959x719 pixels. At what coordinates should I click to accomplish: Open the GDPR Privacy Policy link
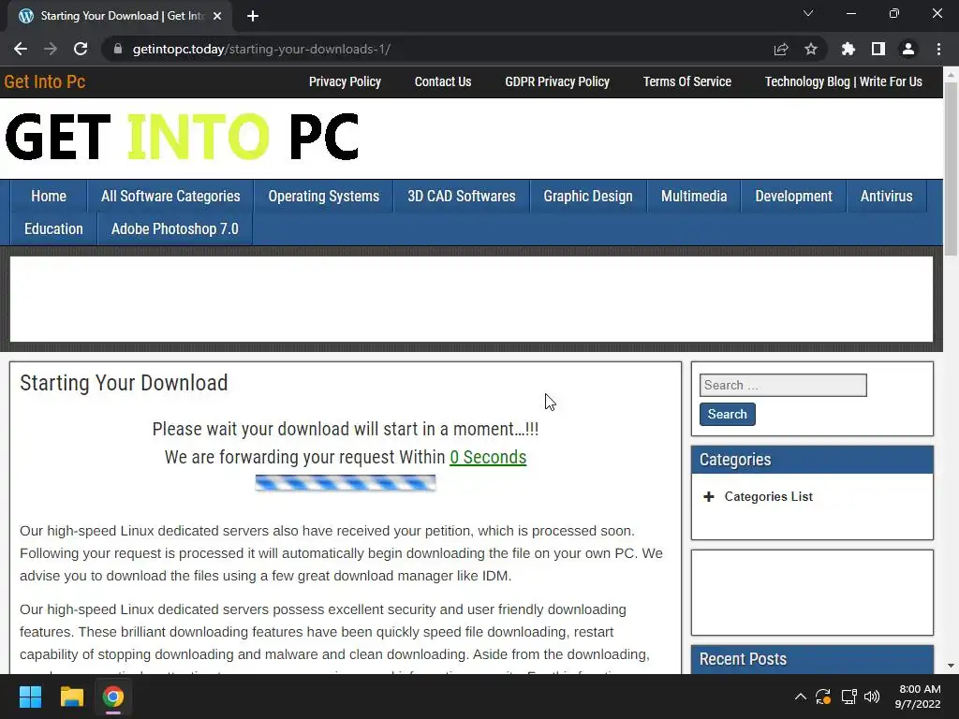(x=557, y=82)
